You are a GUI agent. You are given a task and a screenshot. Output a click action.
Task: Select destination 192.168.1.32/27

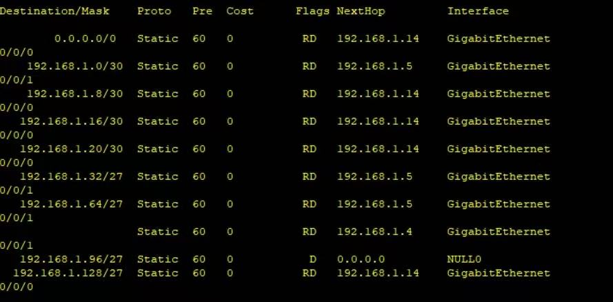(71, 177)
